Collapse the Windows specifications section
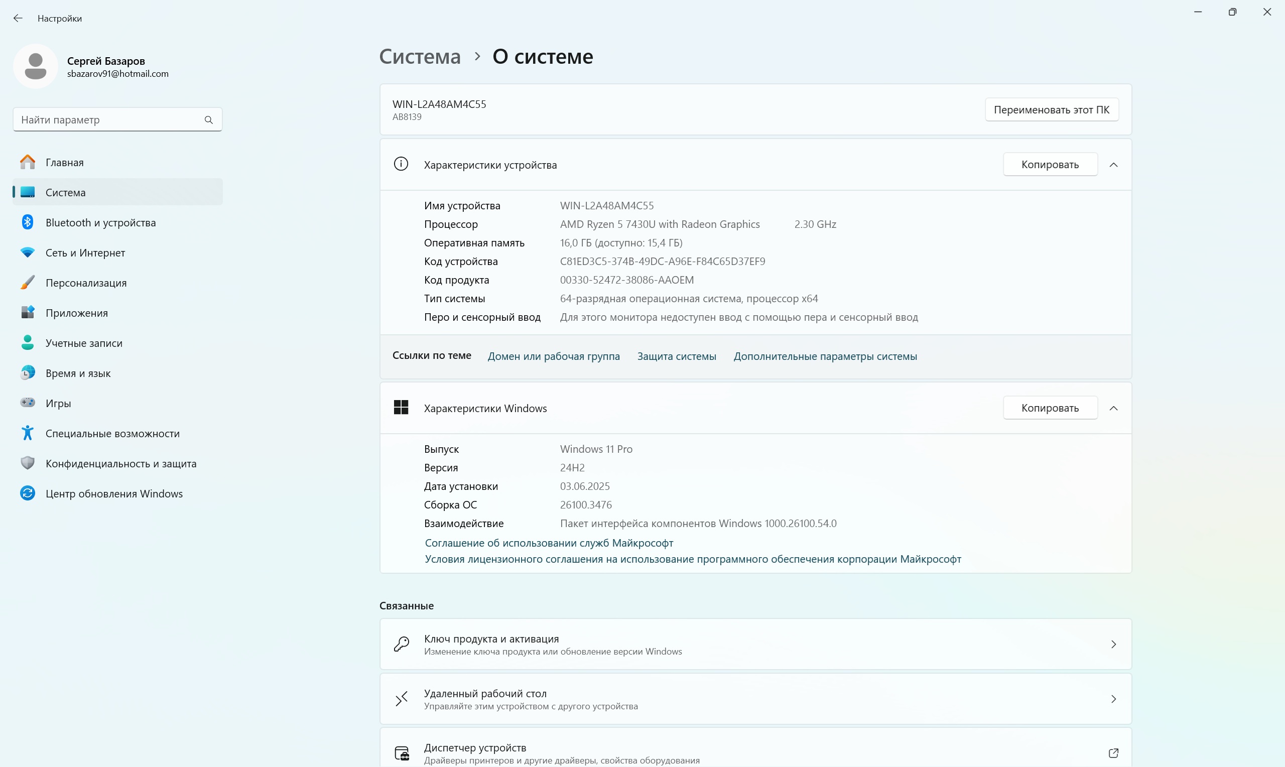Image resolution: width=1285 pixels, height=767 pixels. [1113, 408]
